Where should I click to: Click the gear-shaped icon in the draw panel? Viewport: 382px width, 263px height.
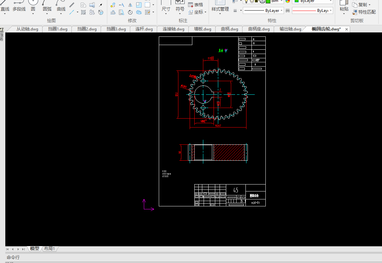(92, 12)
